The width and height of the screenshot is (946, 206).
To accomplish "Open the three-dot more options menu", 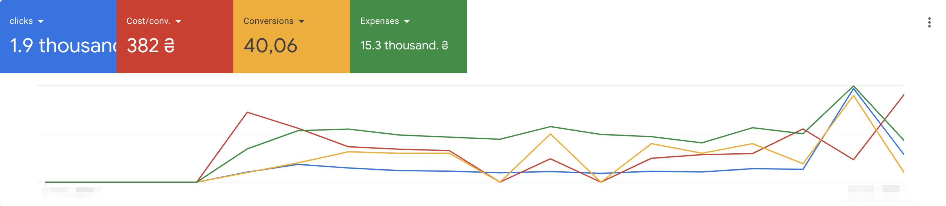I will [x=929, y=23].
